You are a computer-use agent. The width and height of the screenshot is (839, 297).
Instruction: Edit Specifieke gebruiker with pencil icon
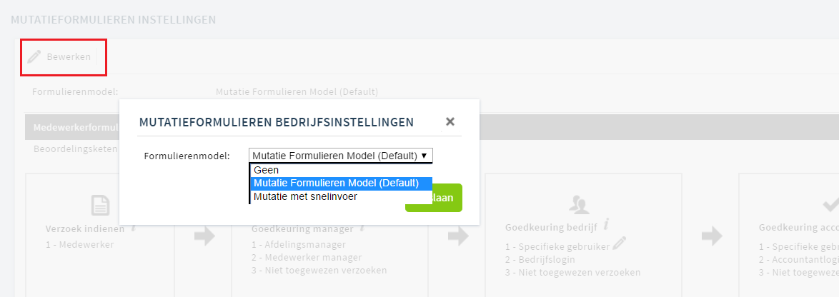tap(619, 243)
